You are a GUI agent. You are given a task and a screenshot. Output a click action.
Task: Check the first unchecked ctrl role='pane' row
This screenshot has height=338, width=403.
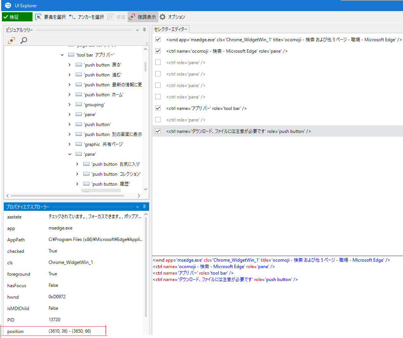[158, 63]
